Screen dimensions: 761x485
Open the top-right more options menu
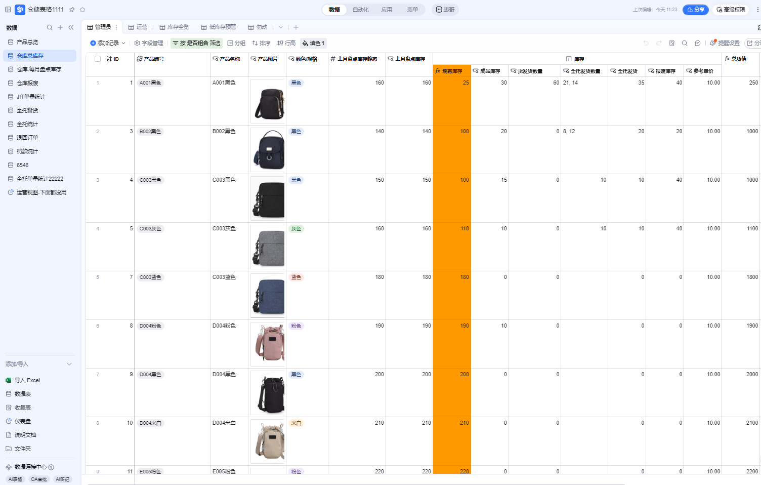click(757, 10)
